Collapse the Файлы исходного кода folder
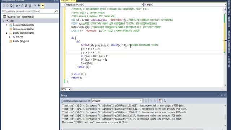The image size is (231, 130). click(6, 33)
